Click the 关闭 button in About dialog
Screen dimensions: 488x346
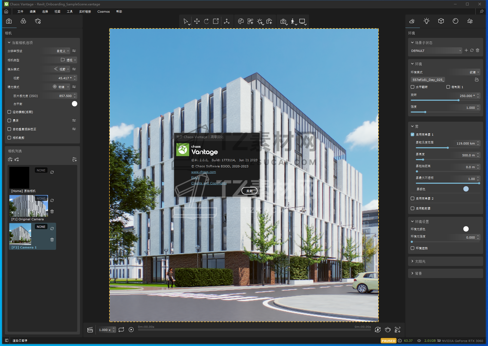249,191
